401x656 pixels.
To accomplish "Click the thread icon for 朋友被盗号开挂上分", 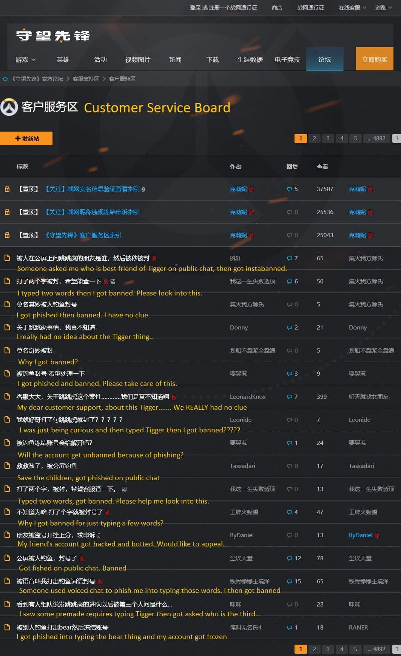I will point(7,535).
